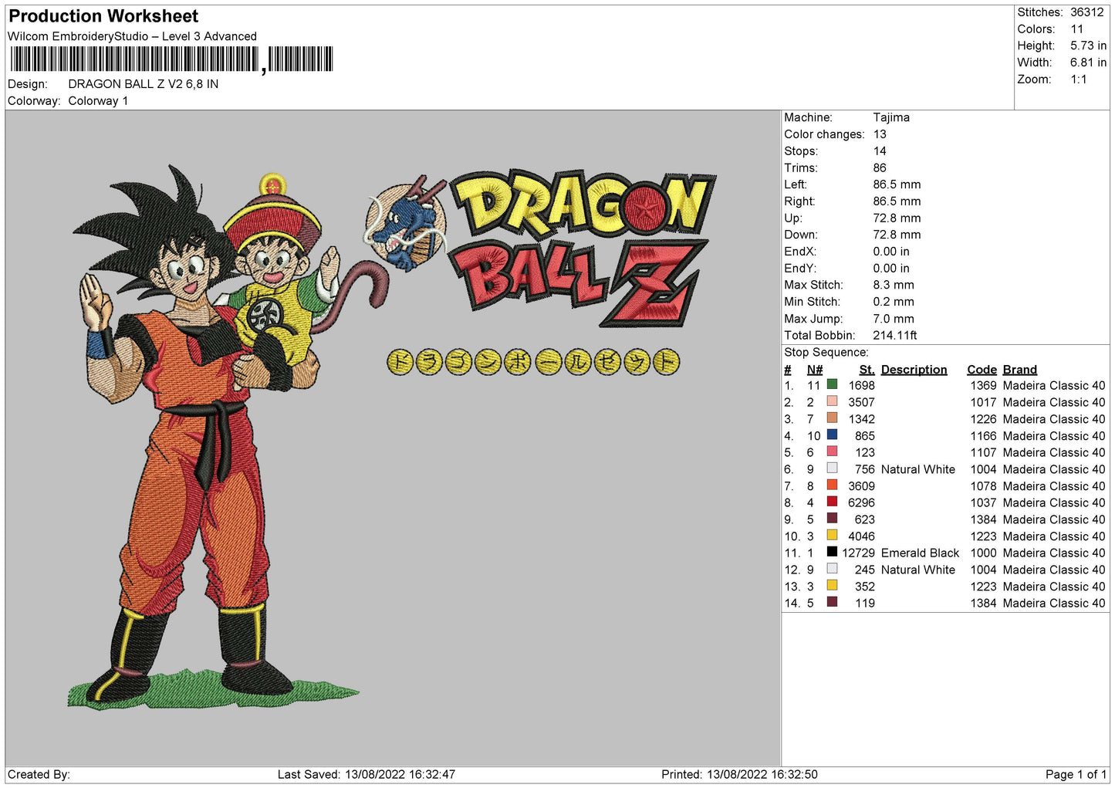The image size is (1115, 788).
Task: Click the Min Stitch value 0.2 mm
Action: point(894,302)
